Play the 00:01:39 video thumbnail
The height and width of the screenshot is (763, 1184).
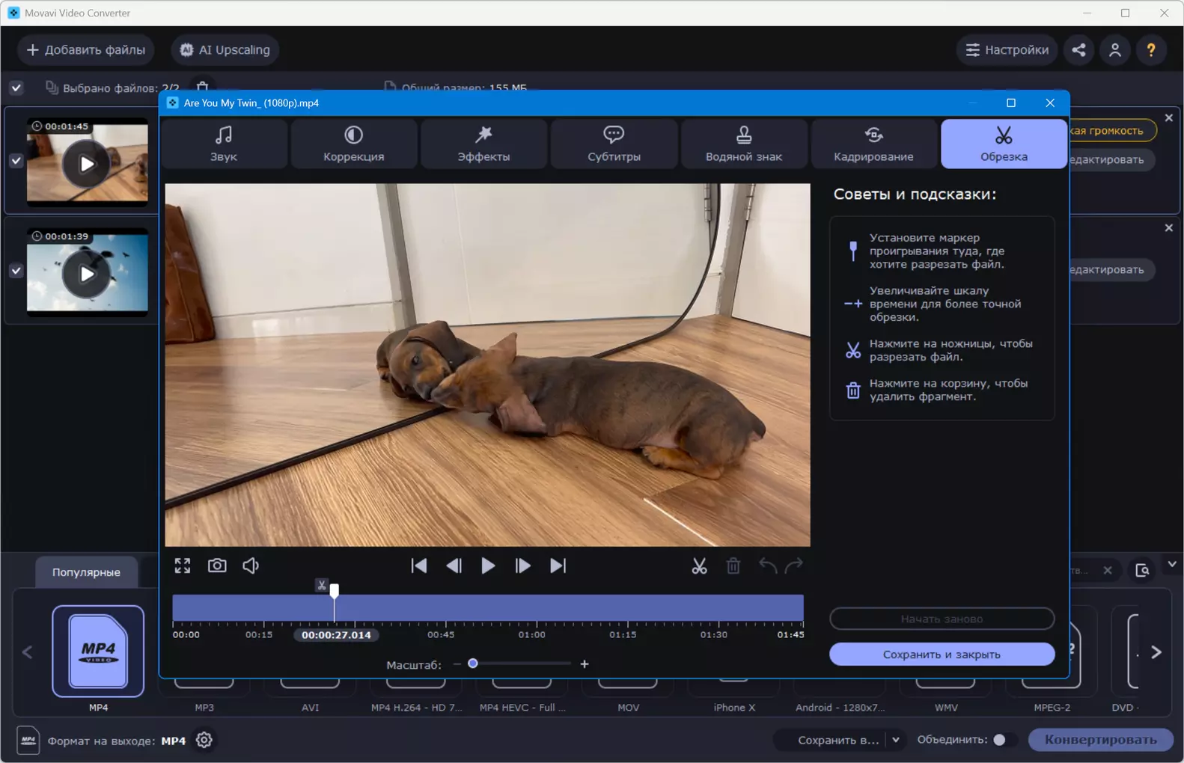point(87,274)
